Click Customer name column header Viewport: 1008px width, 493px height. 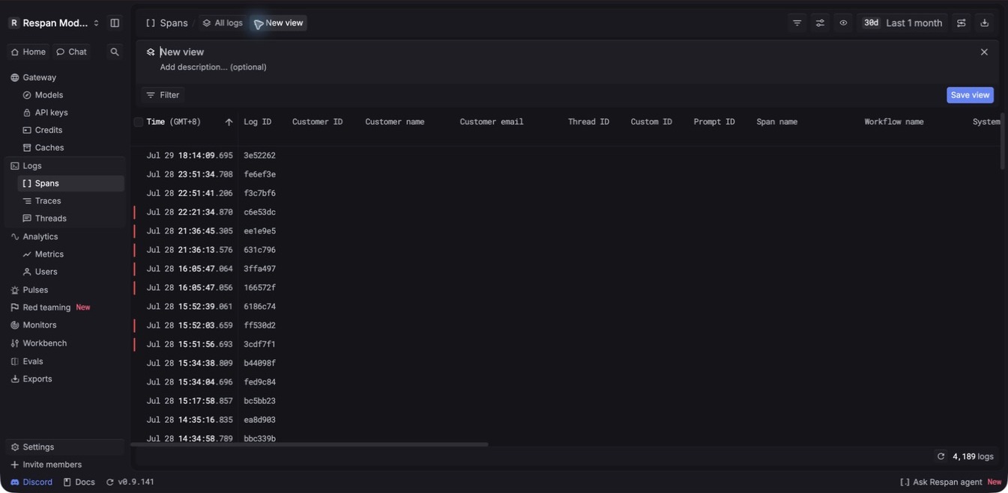[x=395, y=122]
